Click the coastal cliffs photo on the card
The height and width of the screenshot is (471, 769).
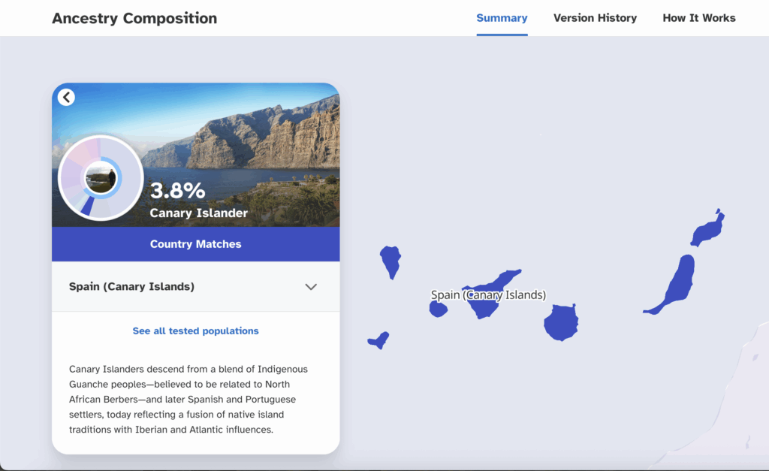point(255,135)
